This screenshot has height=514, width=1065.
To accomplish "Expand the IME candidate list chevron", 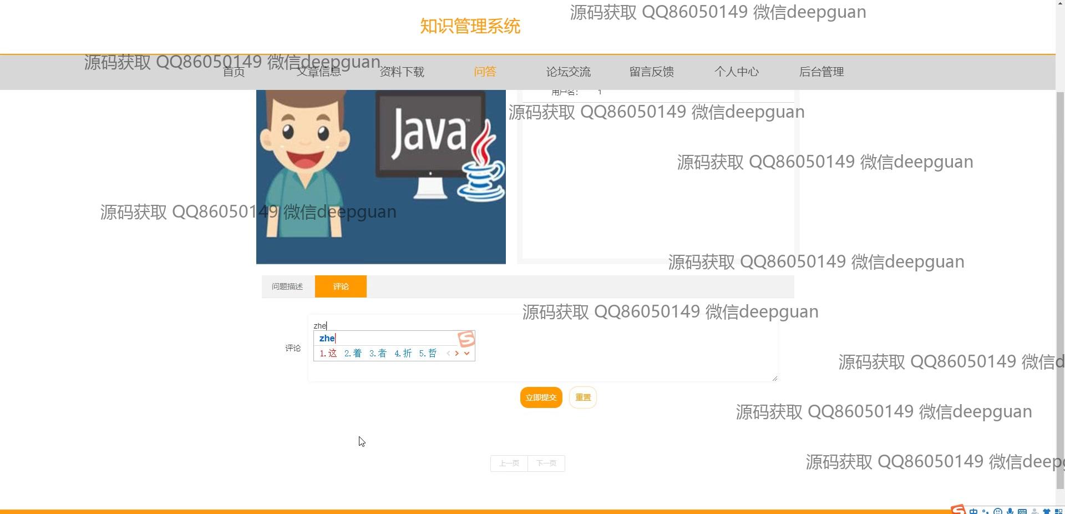I will 467,353.
